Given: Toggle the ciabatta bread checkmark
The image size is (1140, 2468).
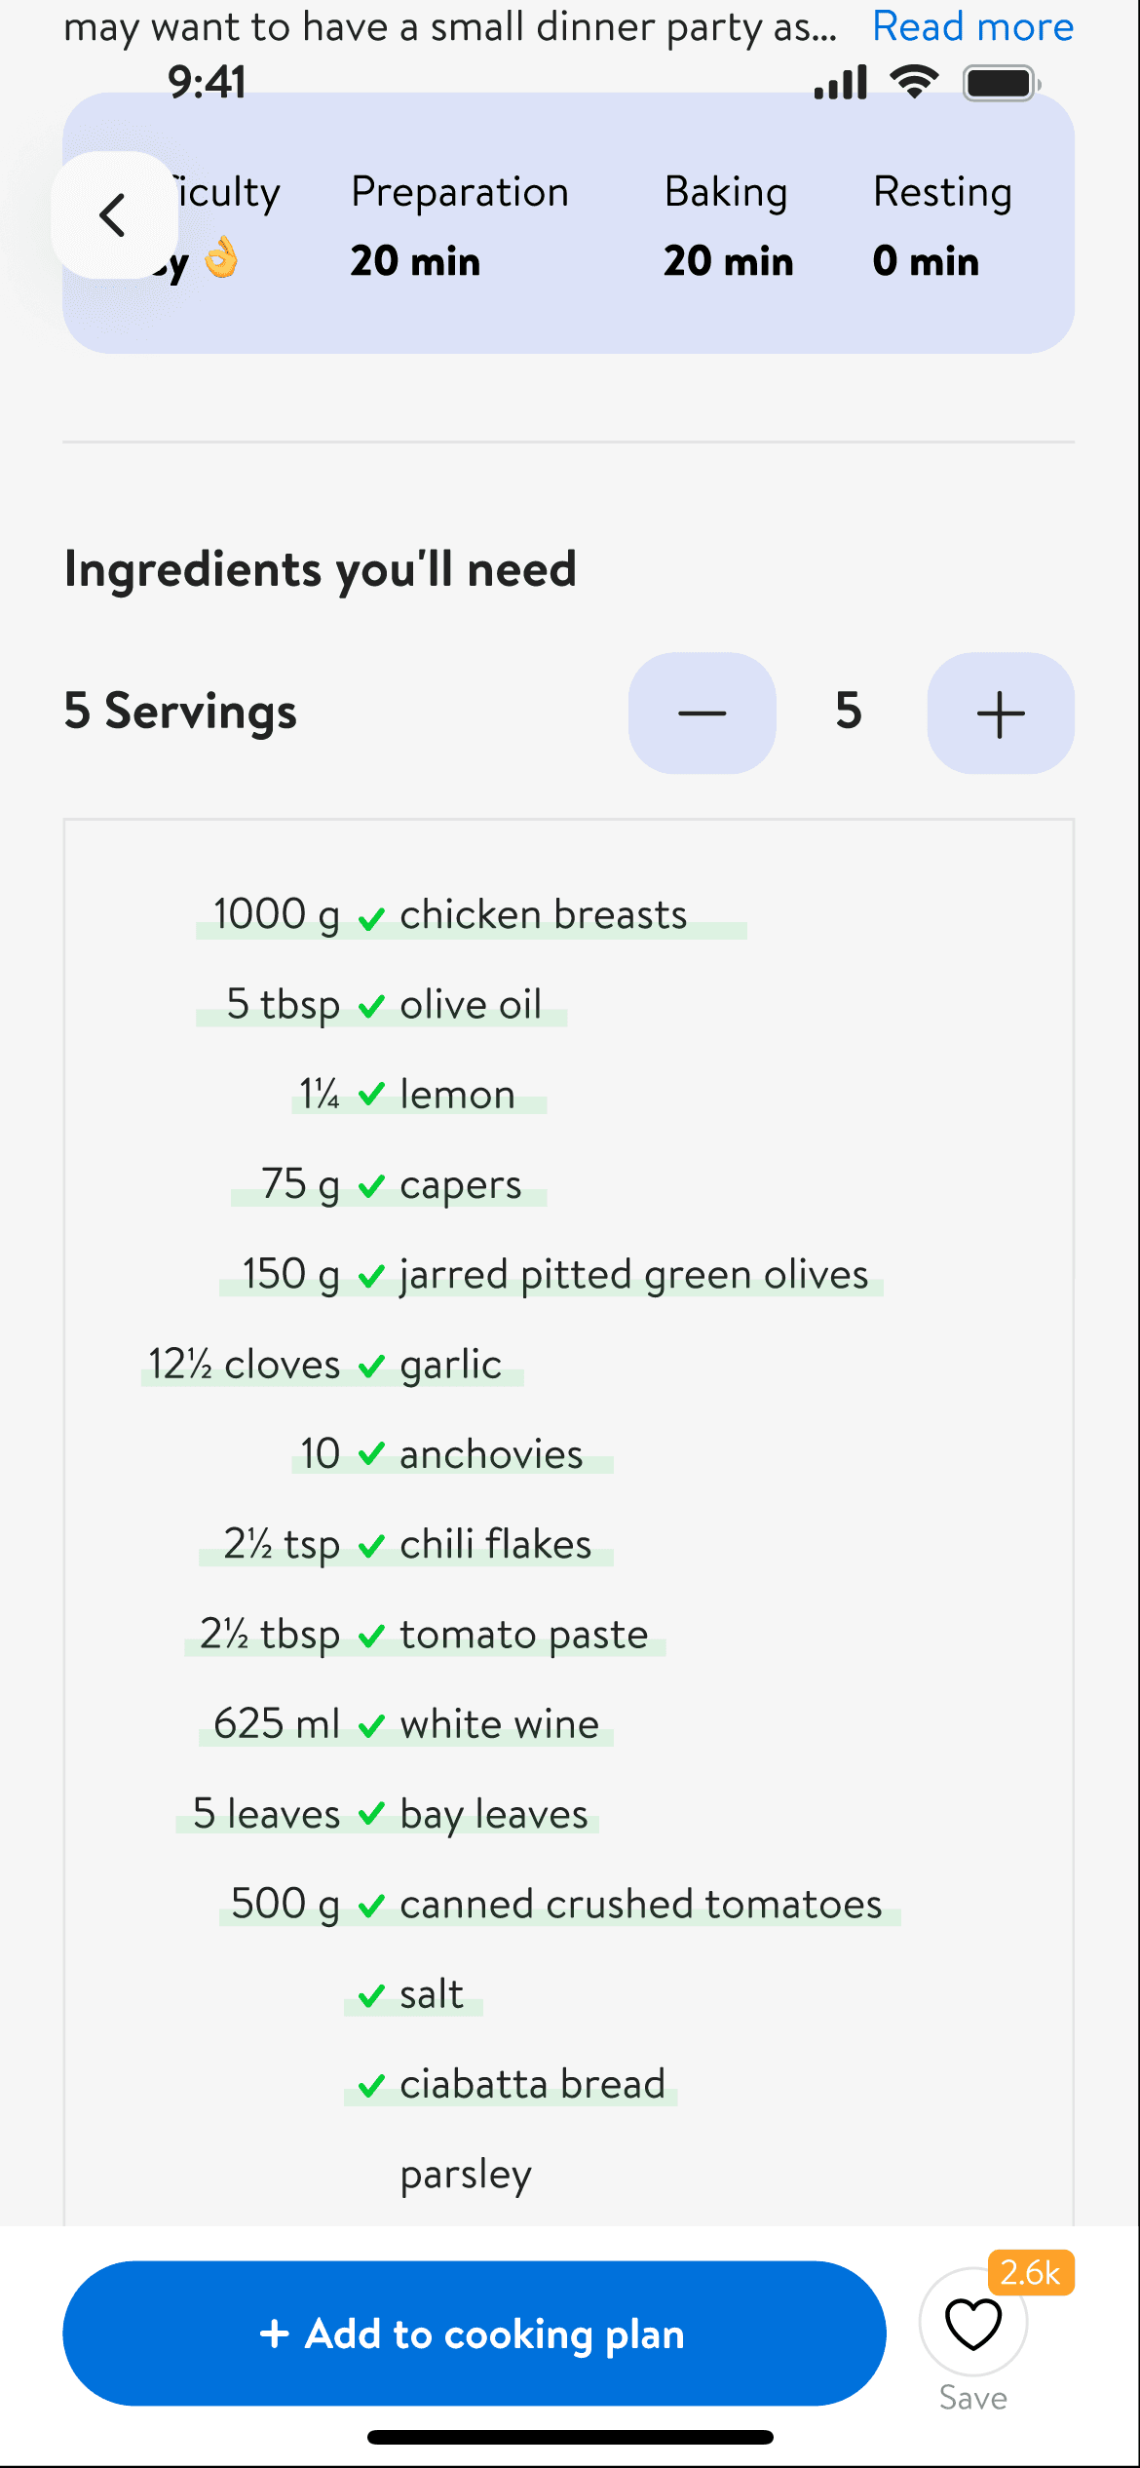Looking at the screenshot, I should (371, 2086).
